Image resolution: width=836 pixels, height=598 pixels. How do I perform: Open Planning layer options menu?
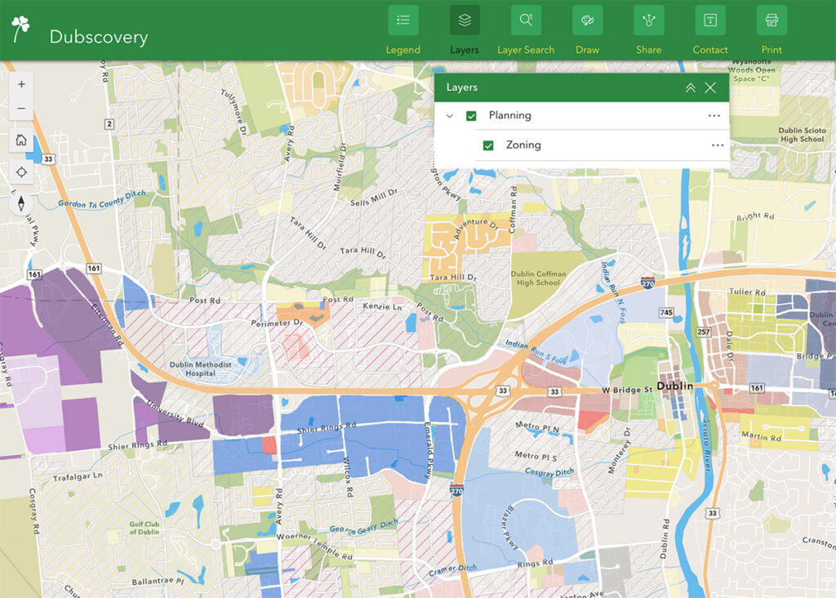coord(714,116)
